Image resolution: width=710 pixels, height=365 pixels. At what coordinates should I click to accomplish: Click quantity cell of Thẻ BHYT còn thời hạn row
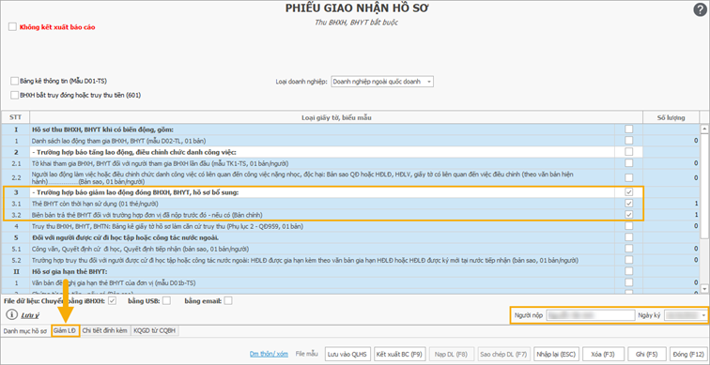(671, 204)
